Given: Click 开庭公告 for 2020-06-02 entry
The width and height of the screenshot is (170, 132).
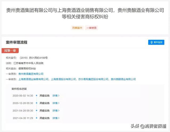Looking at the screenshot, I should [45, 96].
